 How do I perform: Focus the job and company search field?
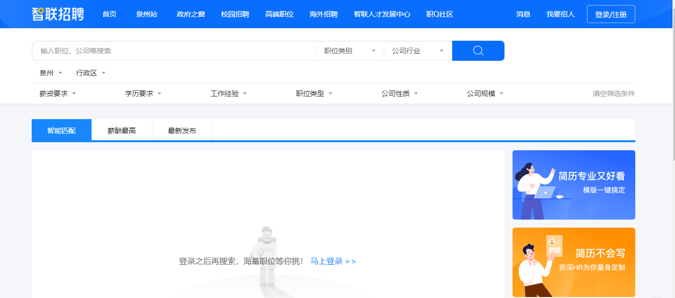[x=174, y=51]
